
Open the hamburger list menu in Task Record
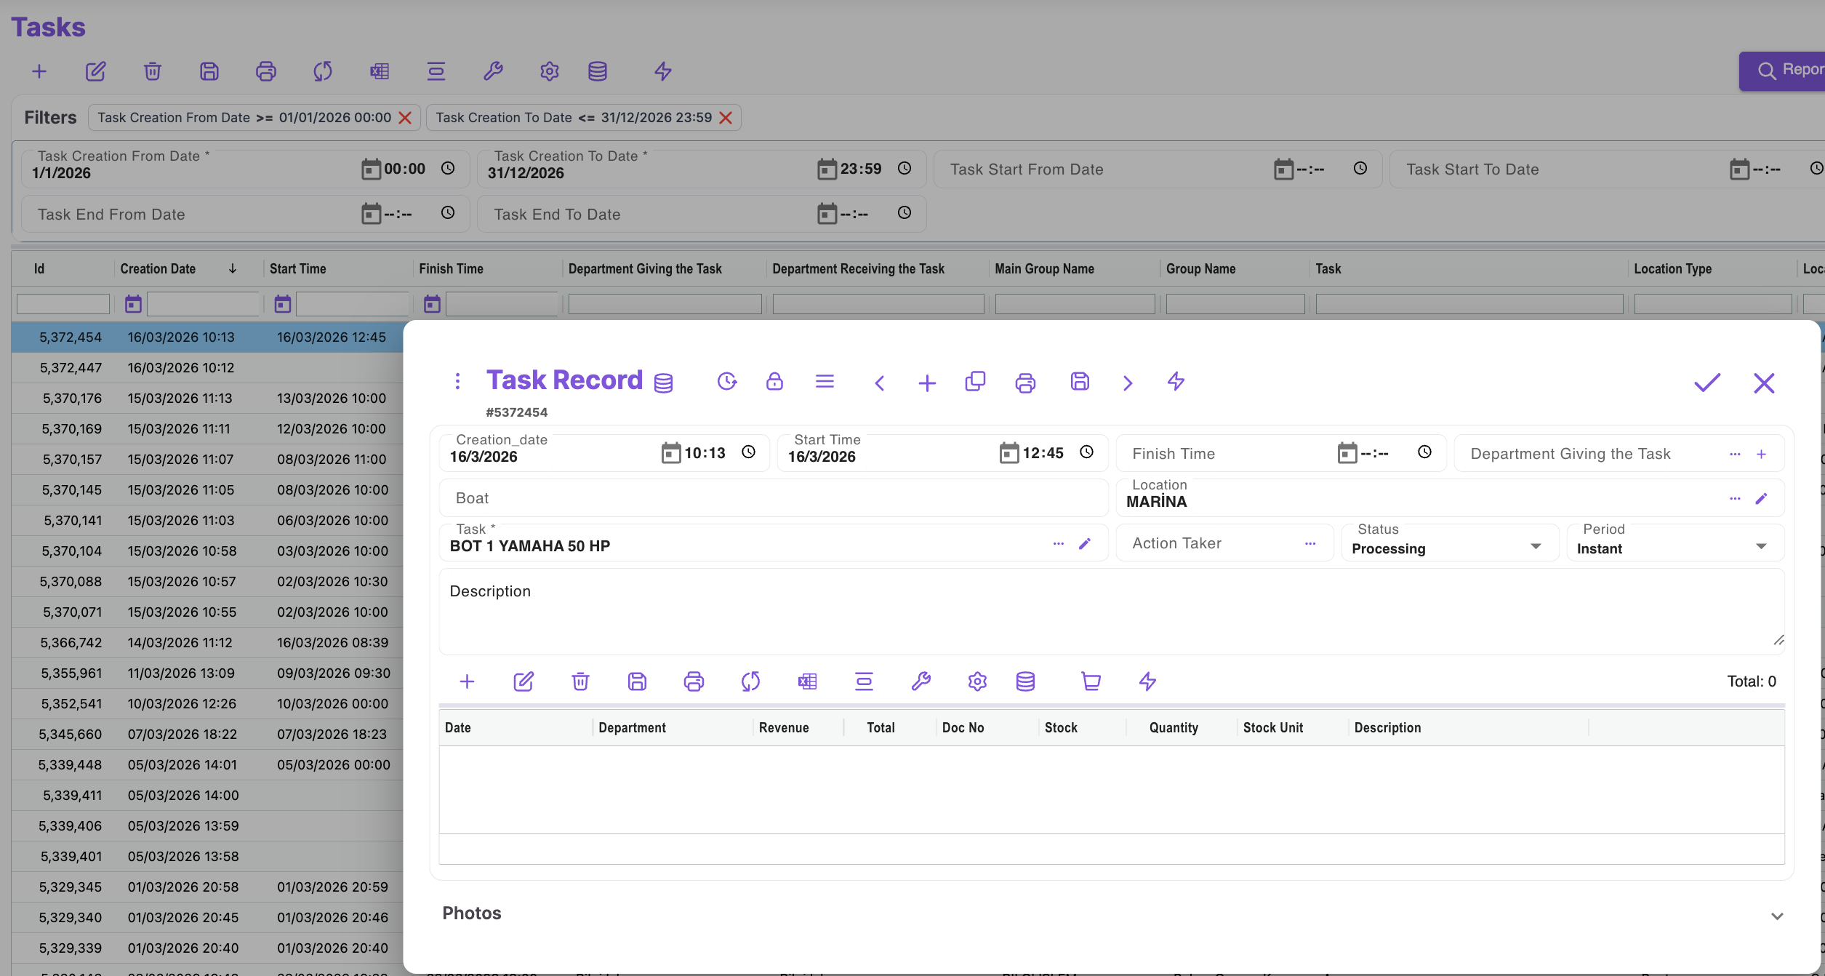(x=825, y=382)
